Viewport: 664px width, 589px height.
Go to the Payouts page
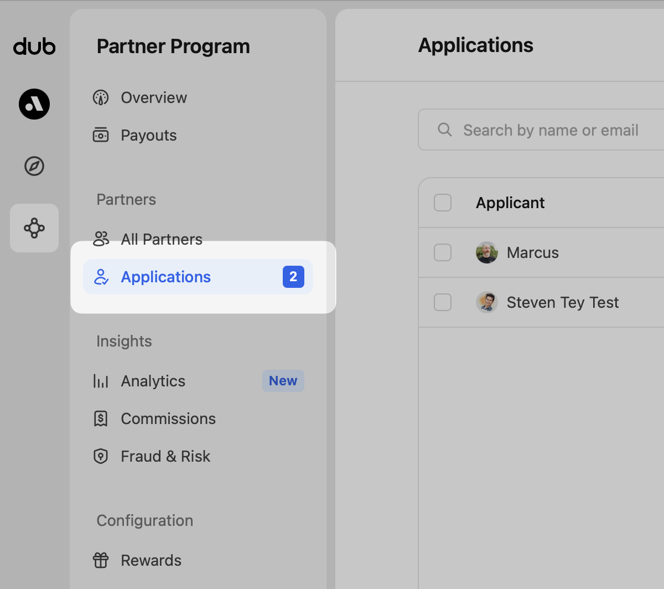[x=198, y=135]
